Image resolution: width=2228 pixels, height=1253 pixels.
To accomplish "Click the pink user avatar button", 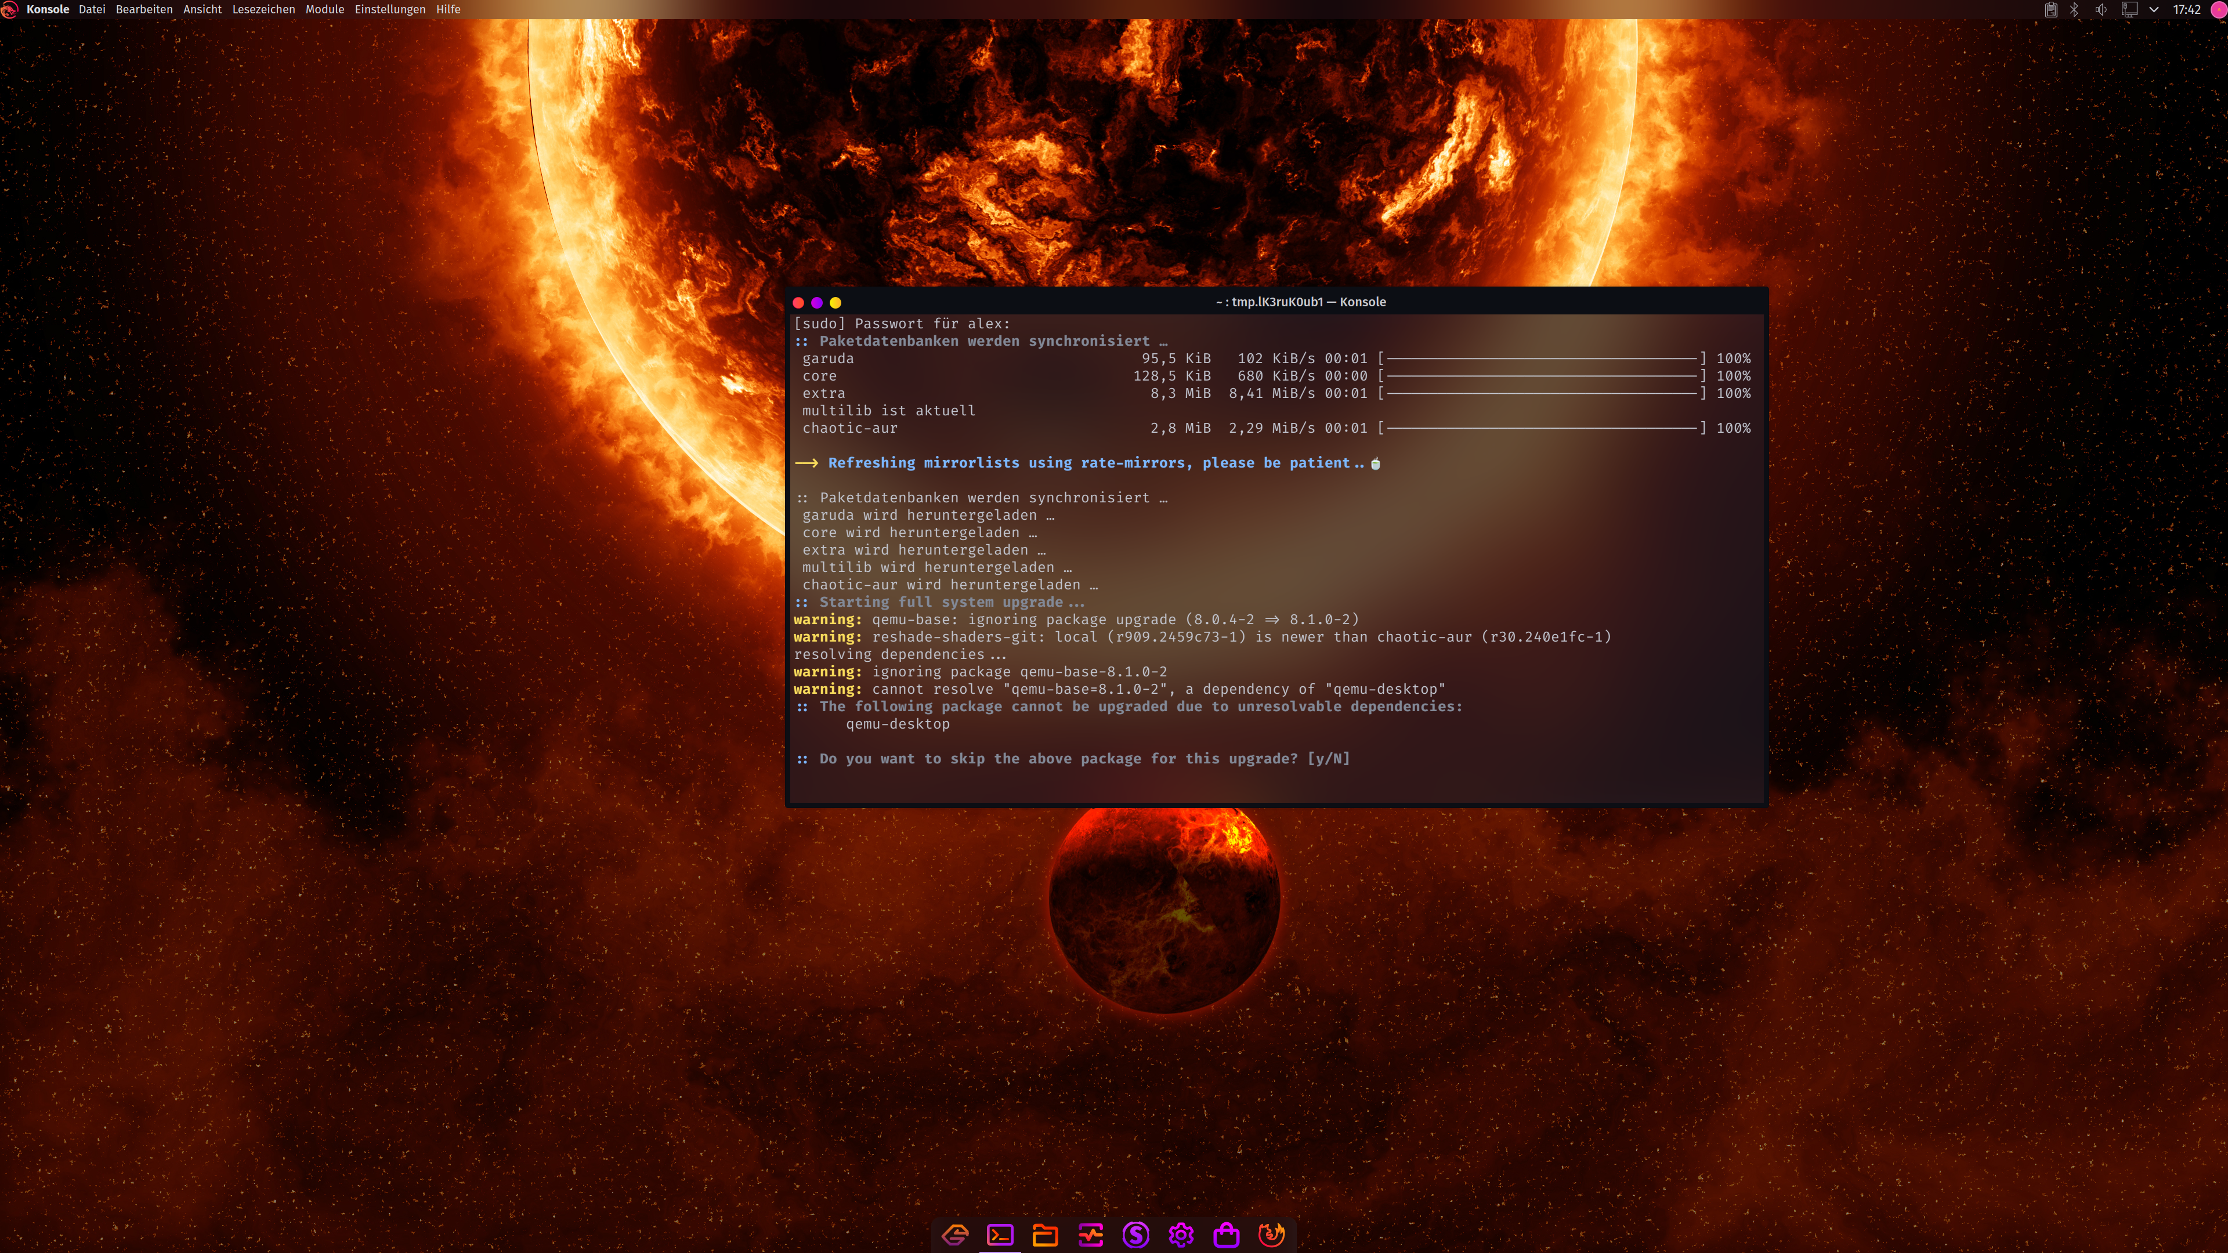I will pos(2219,9).
